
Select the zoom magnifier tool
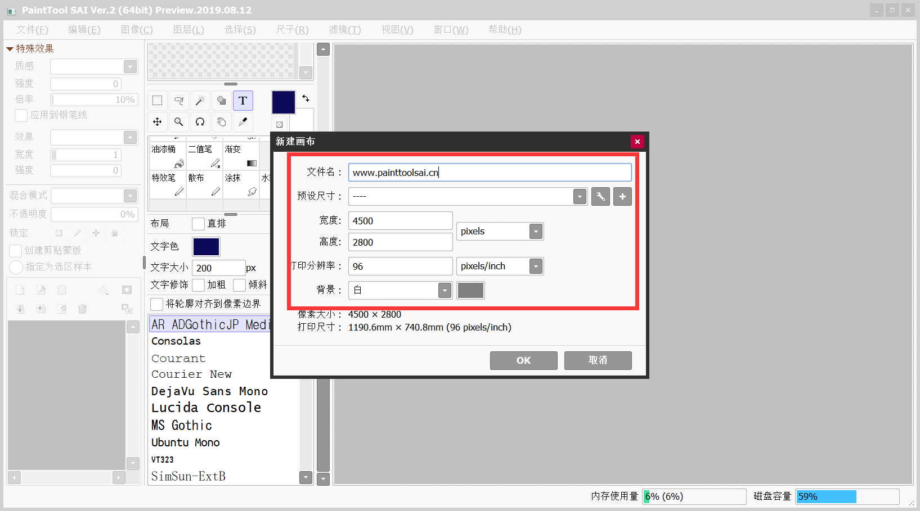178,121
